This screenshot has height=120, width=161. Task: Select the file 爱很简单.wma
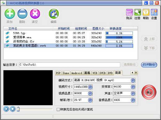[22, 37]
